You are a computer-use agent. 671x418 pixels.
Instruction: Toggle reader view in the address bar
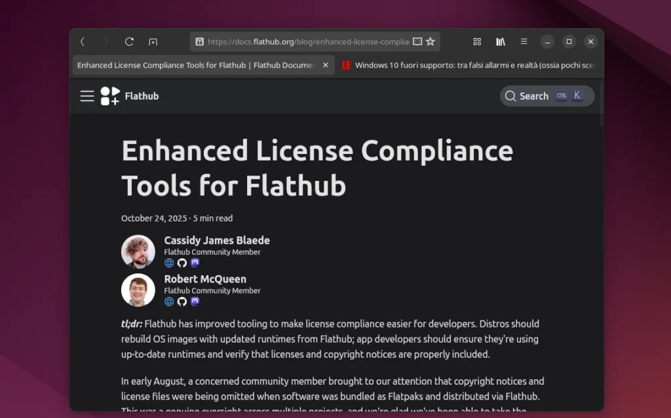pyautogui.click(x=417, y=41)
